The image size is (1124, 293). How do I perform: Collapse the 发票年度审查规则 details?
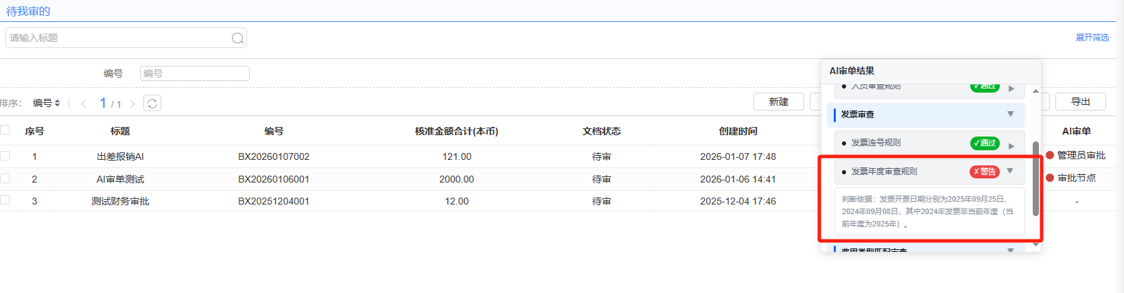point(1010,171)
